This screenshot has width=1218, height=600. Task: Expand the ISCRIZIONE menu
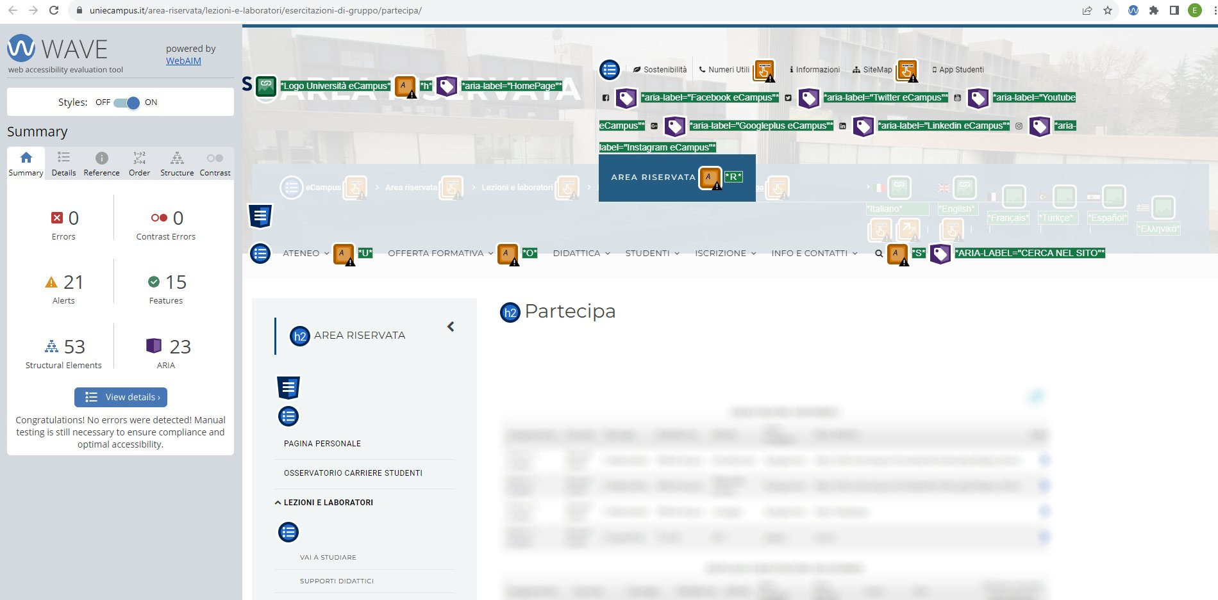(x=726, y=254)
